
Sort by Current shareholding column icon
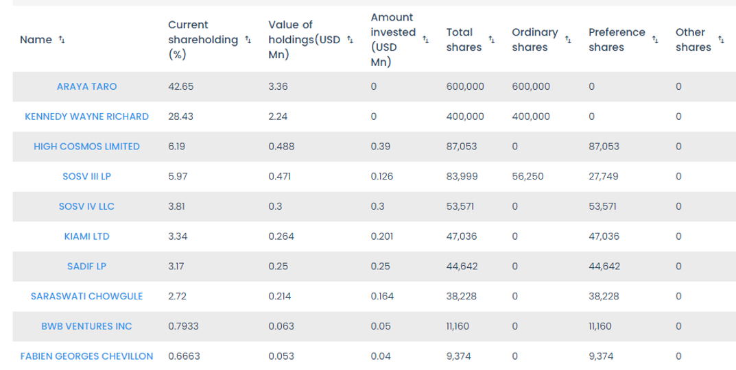coord(248,40)
